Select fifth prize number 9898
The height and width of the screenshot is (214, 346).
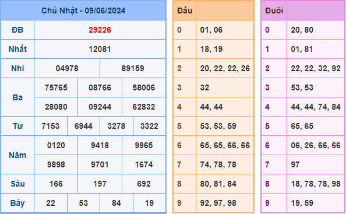56,164
